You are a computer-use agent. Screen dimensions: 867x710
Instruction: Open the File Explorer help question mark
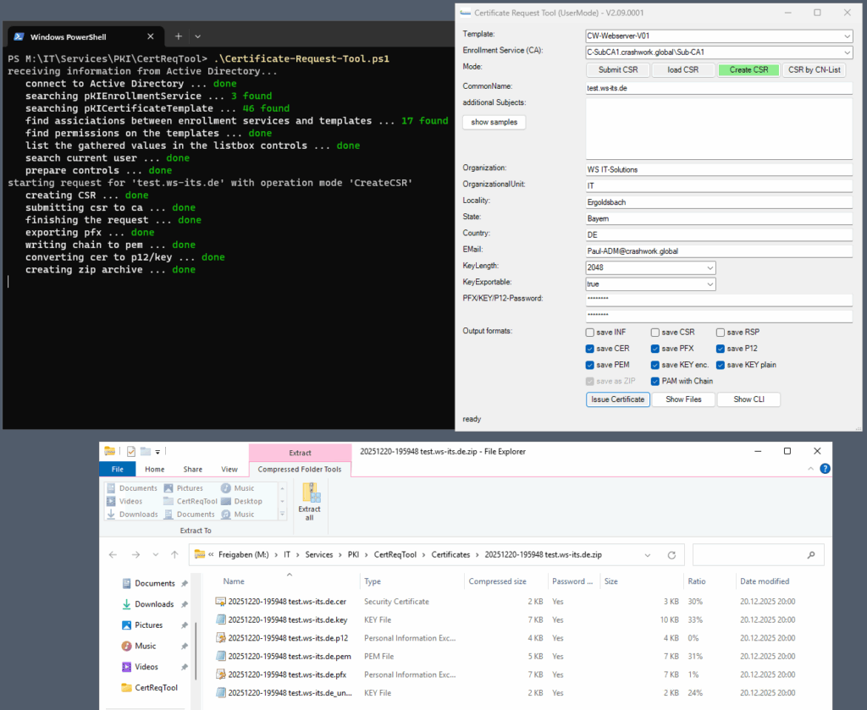pyautogui.click(x=825, y=469)
